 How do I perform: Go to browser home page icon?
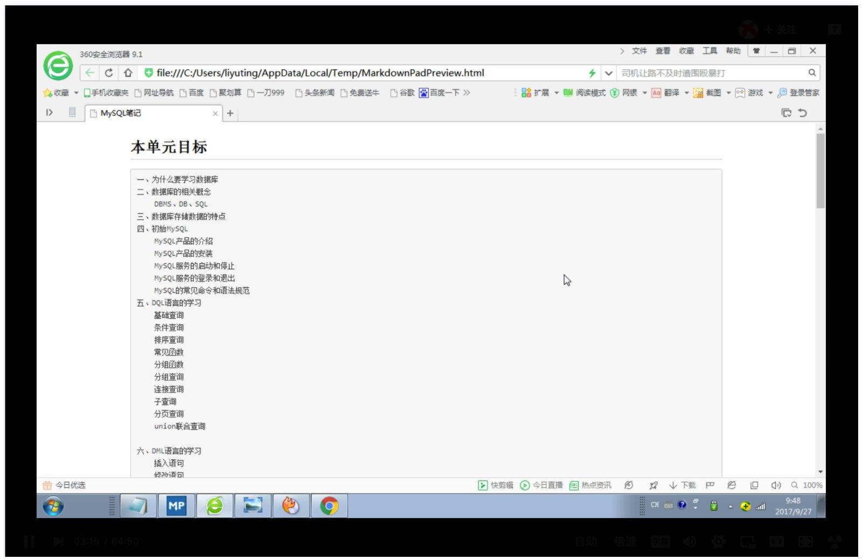coord(128,73)
